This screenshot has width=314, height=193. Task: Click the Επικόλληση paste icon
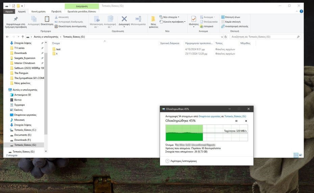tap(47, 19)
